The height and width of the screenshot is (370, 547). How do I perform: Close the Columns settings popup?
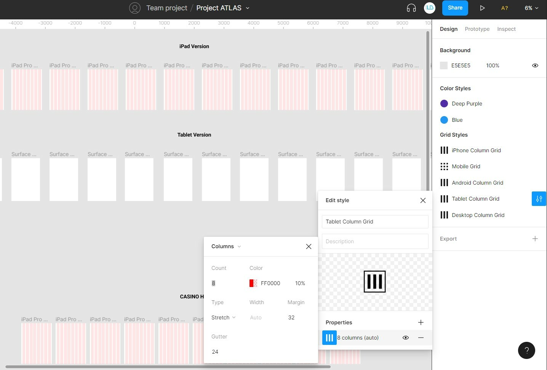pos(309,246)
